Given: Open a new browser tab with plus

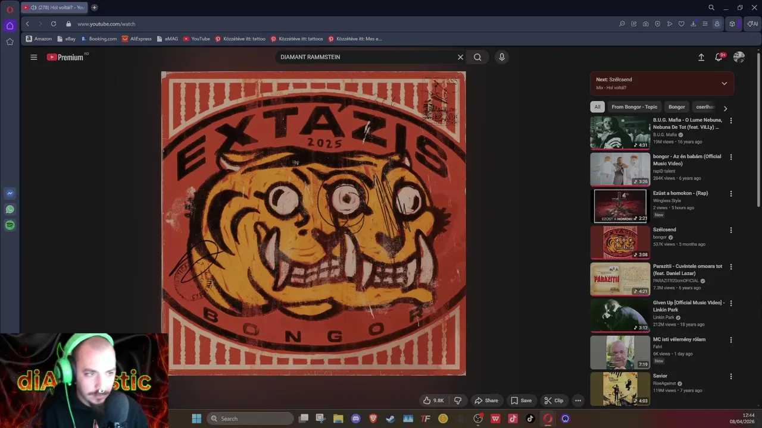Looking at the screenshot, I should 94,8.
